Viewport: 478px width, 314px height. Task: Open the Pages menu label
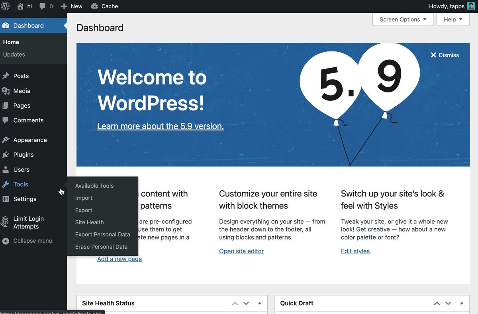click(x=22, y=106)
